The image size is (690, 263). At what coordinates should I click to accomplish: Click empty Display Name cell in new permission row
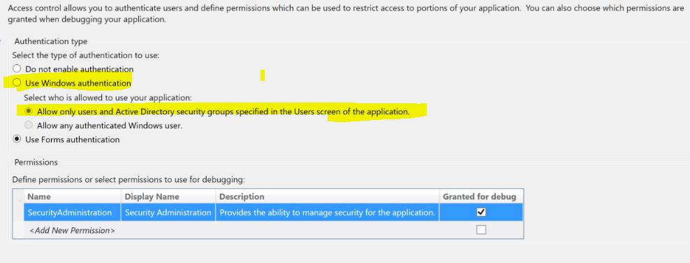pos(168,230)
